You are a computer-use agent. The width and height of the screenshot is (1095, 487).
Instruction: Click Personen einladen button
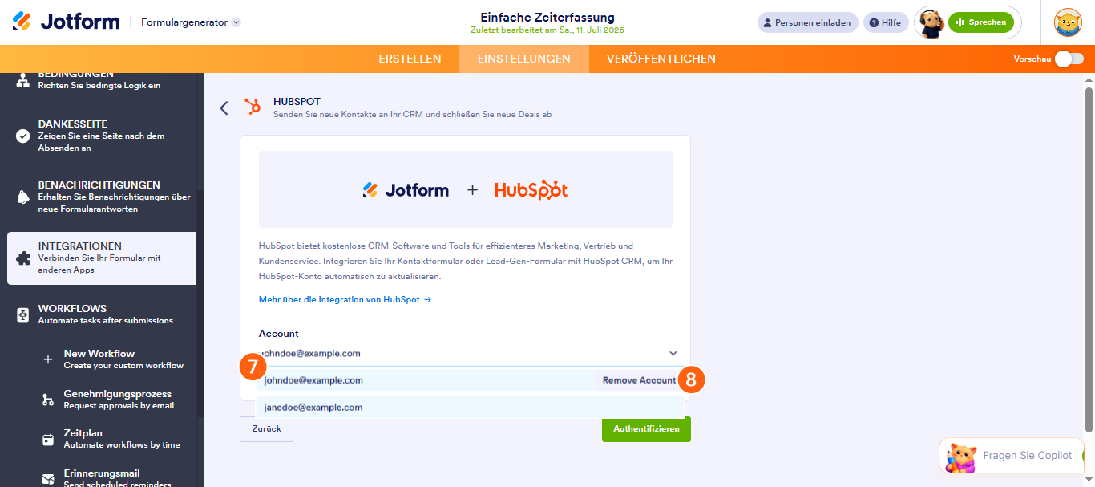(x=807, y=22)
